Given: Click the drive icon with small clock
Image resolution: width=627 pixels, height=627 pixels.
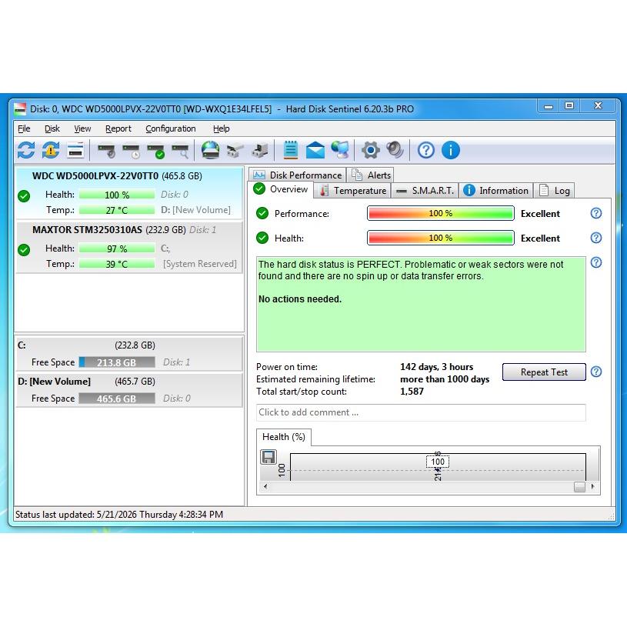Looking at the screenshot, I should 131,151.
